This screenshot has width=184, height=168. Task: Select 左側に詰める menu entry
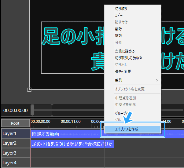point(125,51)
